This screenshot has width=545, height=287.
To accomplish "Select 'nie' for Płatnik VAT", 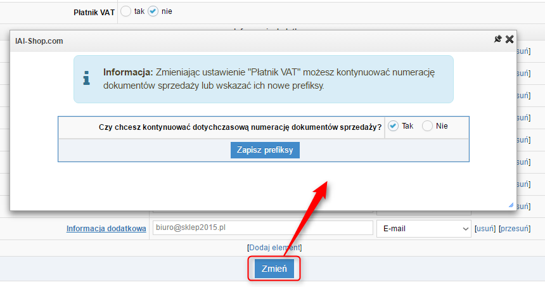I will click(153, 11).
